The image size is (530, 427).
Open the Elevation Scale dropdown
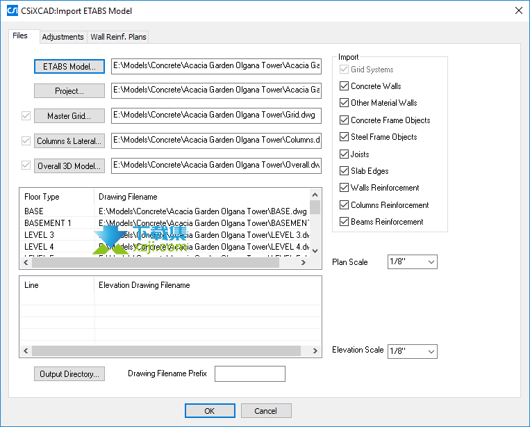pos(413,351)
